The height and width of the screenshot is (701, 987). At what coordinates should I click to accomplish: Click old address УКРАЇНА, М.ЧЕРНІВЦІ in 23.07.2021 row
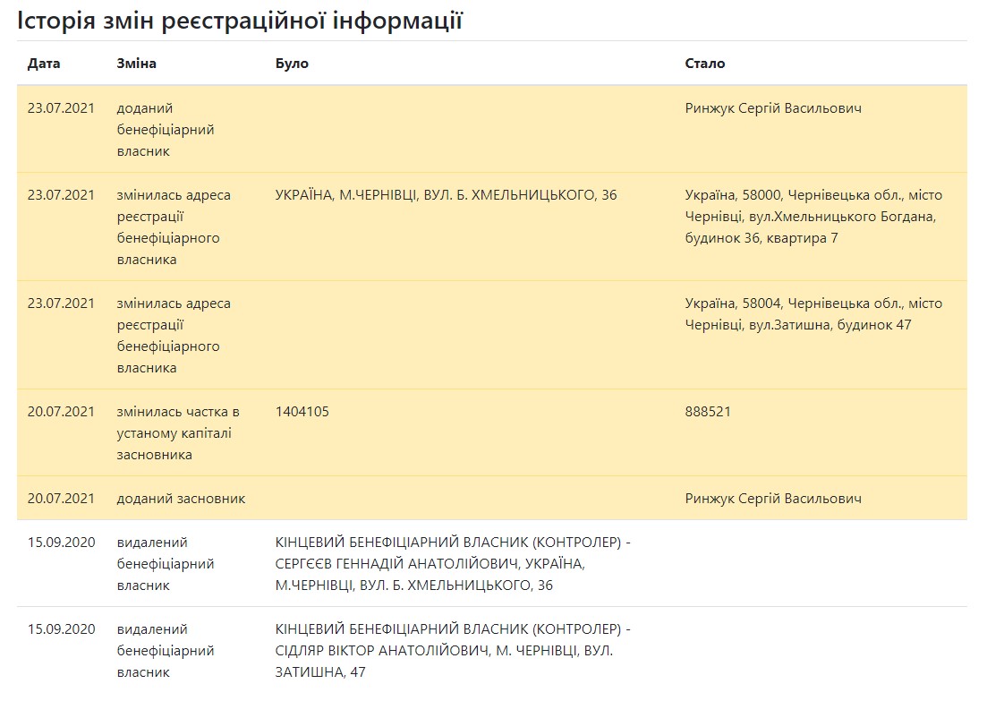pyautogui.click(x=446, y=195)
